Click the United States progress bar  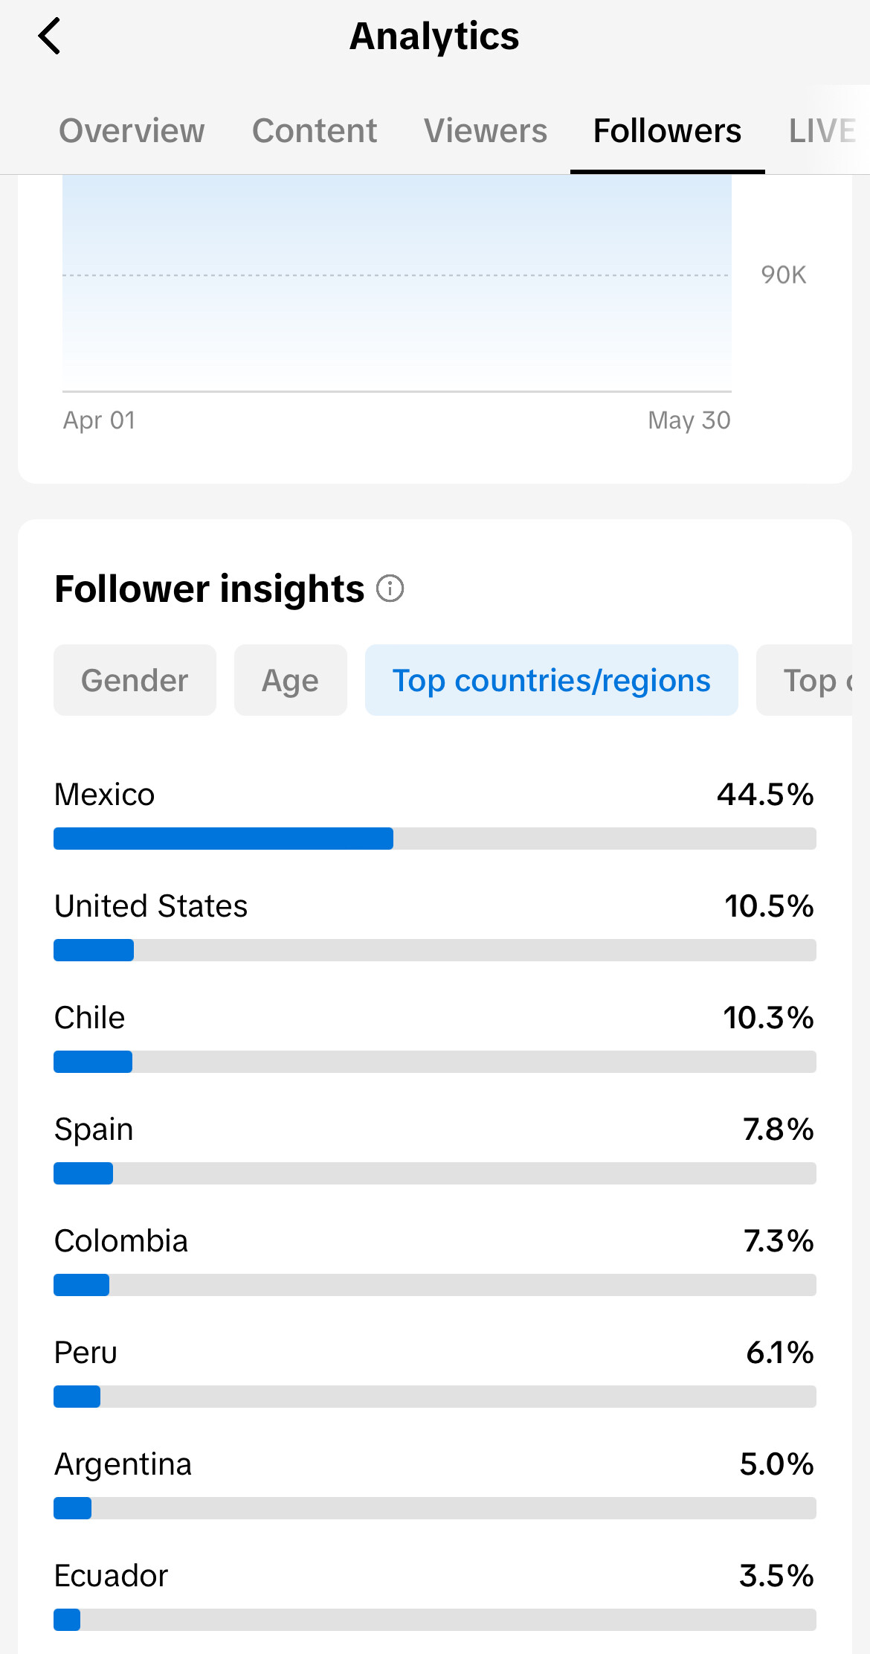(435, 950)
